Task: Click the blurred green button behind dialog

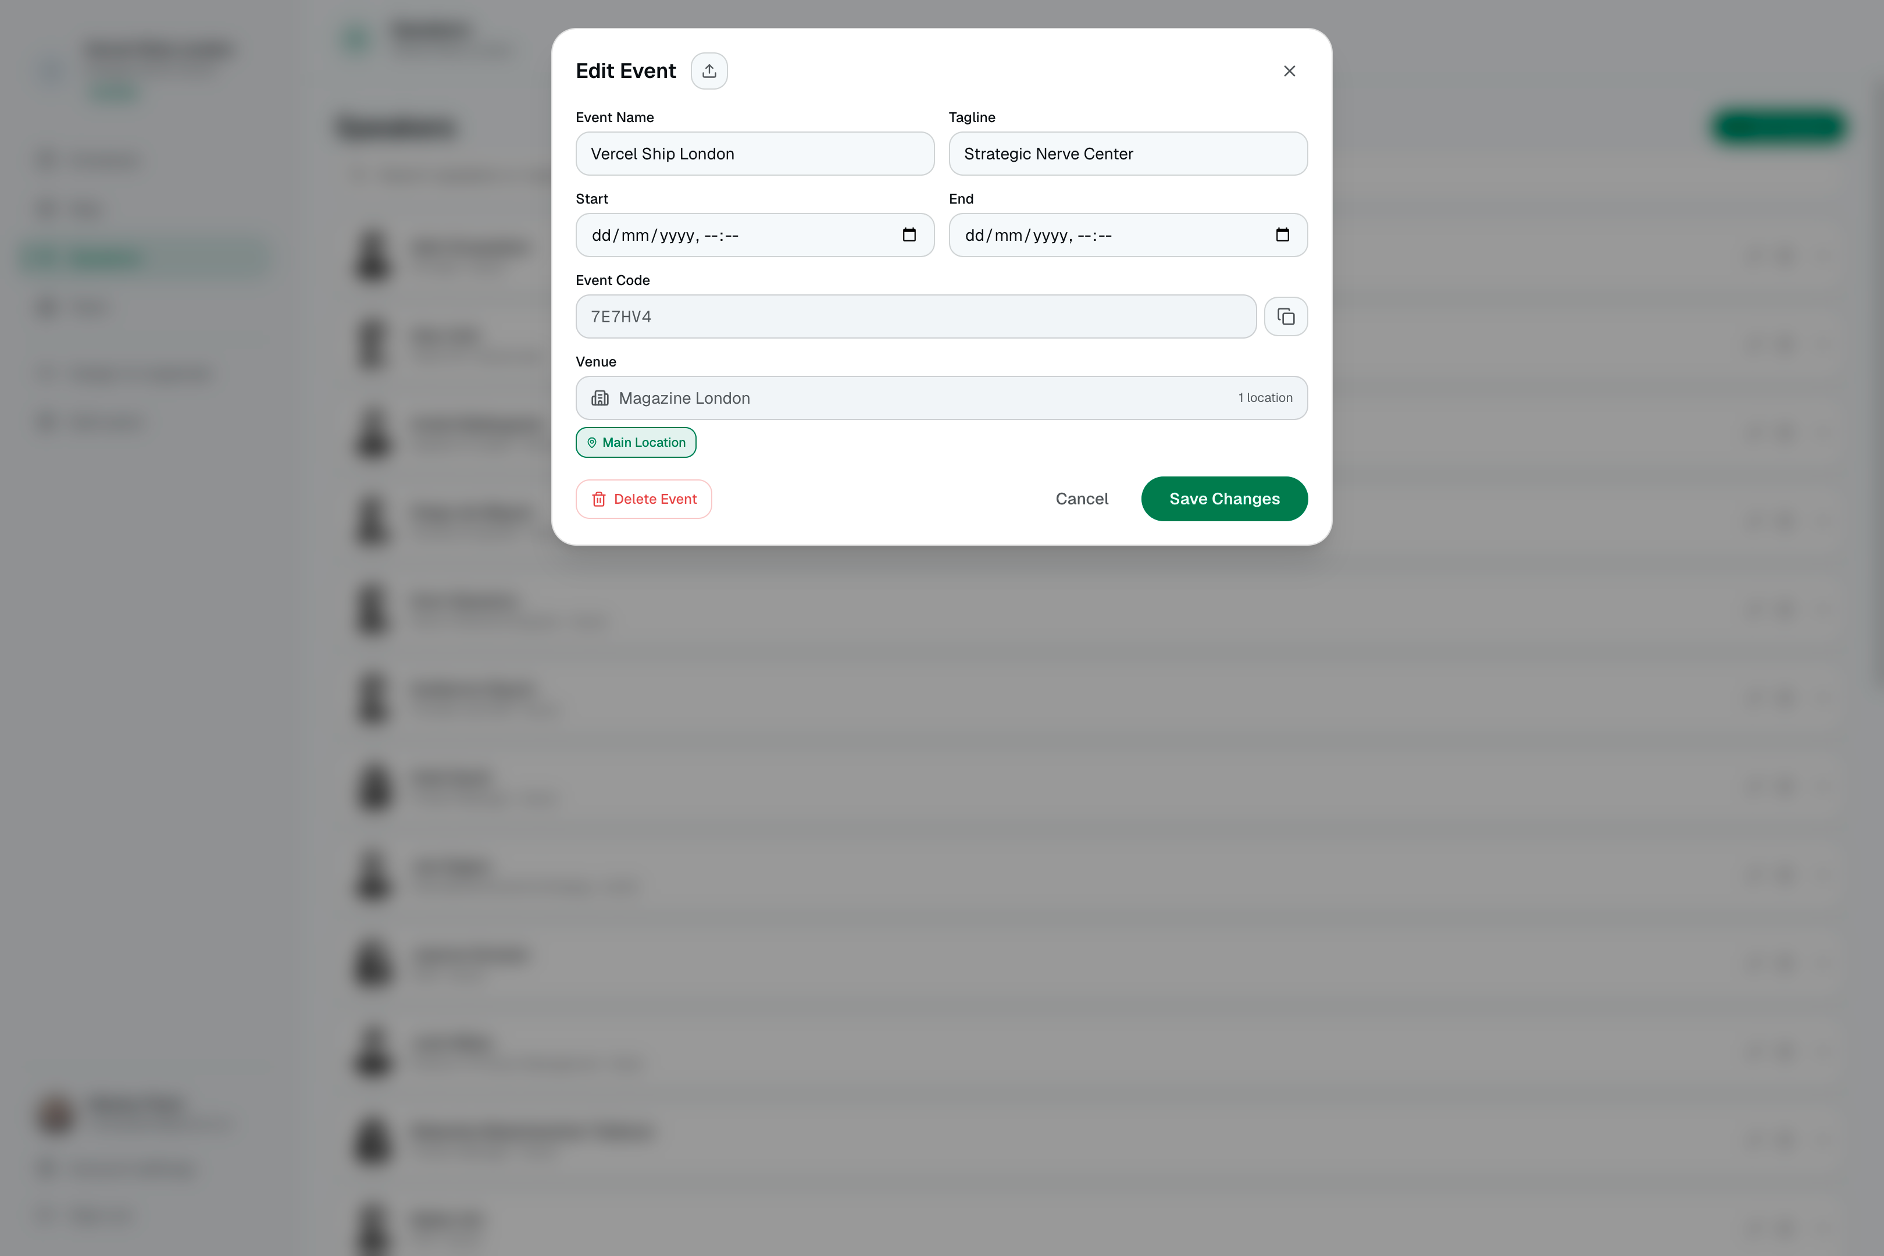Action: [x=1779, y=127]
